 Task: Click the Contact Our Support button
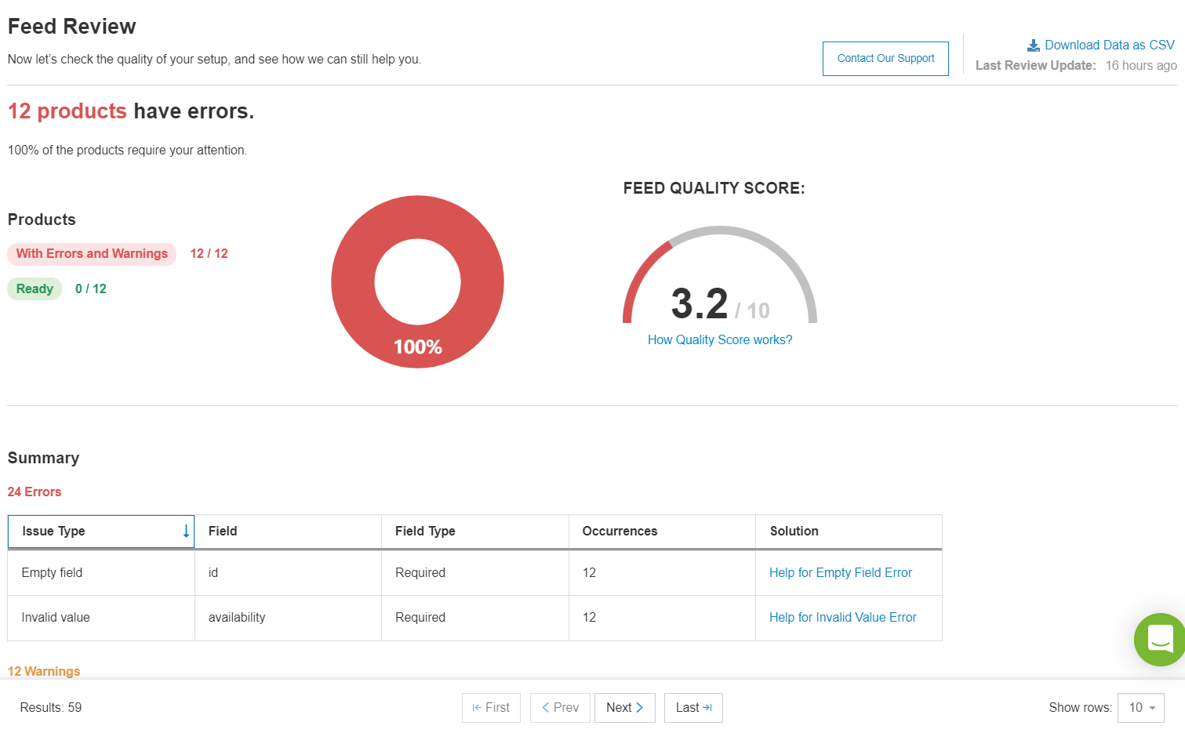(x=885, y=59)
